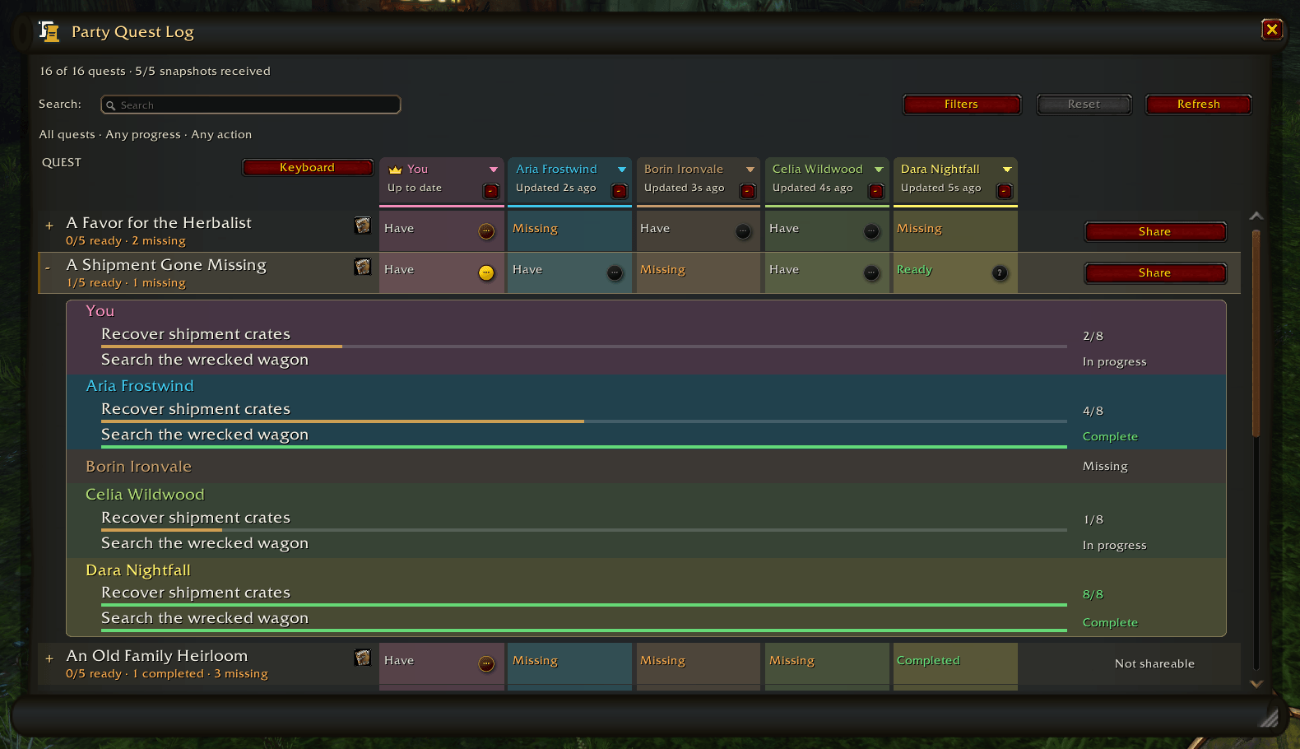1300x749 pixels.
Task: Toggle the red minus button in Dara Nightfall's column
Action: click(x=1005, y=191)
